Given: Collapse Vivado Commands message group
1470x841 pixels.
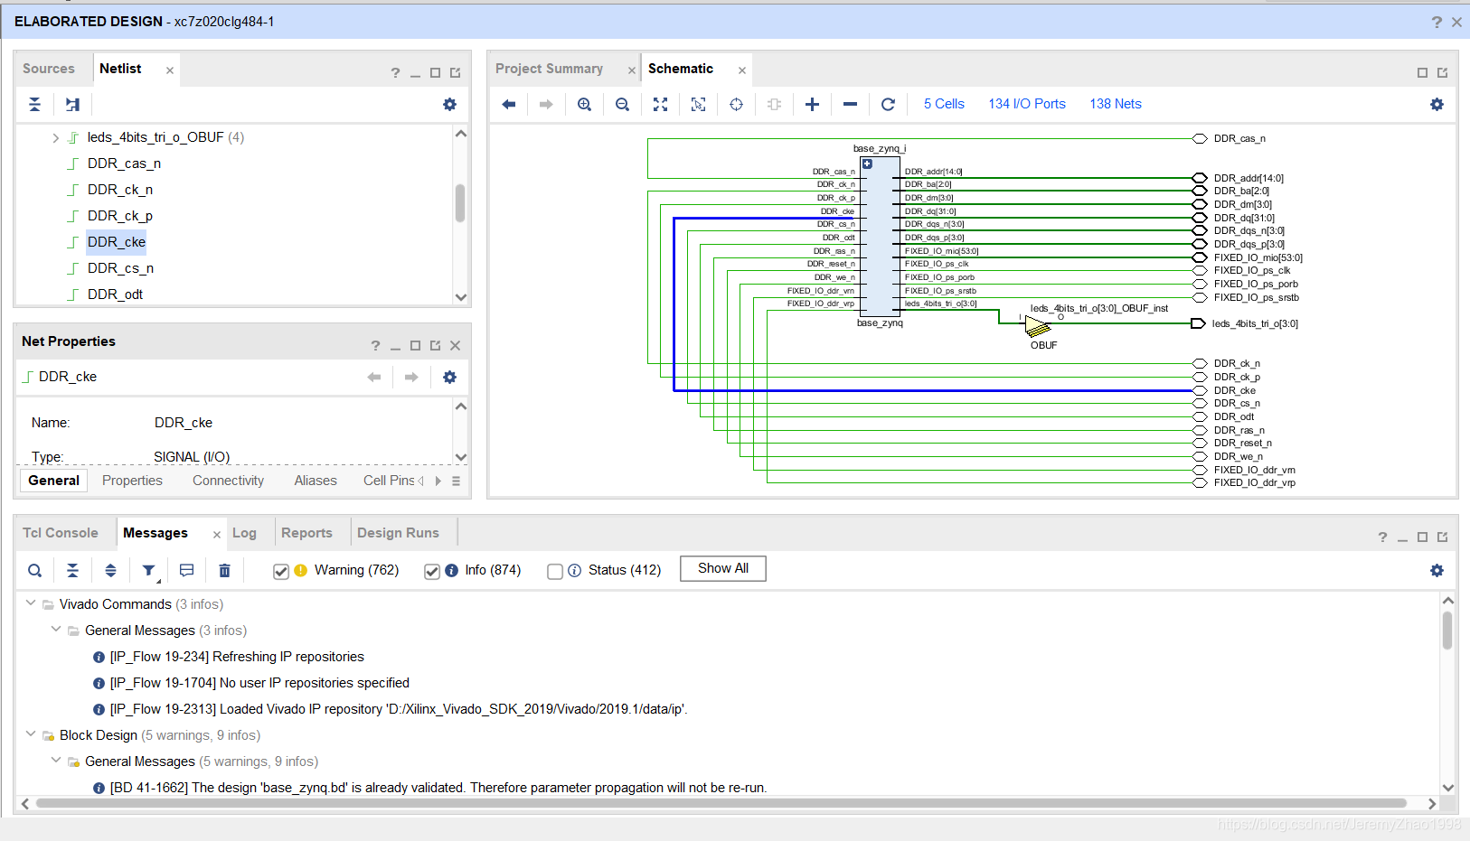Looking at the screenshot, I should (31, 603).
